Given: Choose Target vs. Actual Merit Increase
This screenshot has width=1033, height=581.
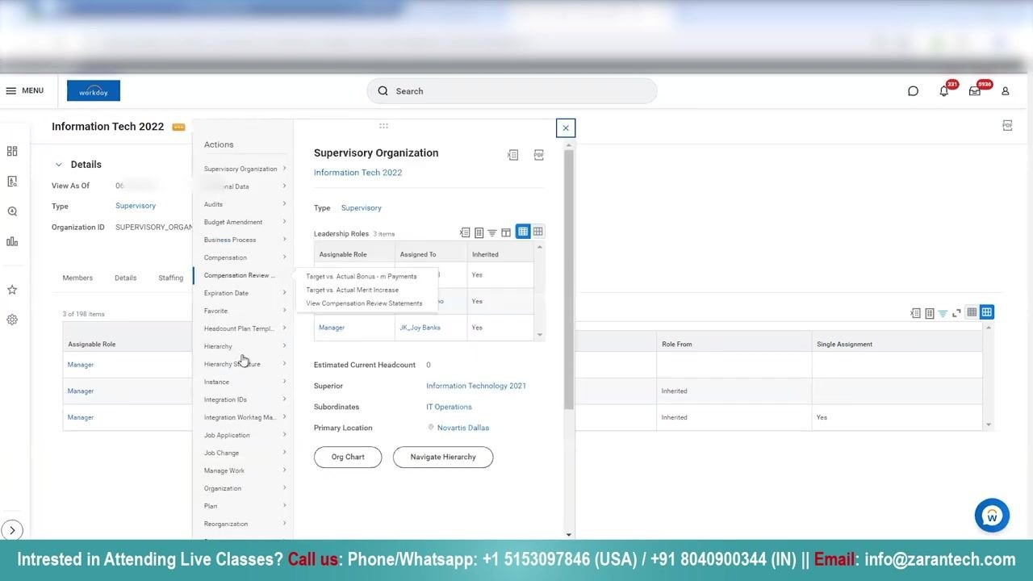Looking at the screenshot, I should pos(353,290).
